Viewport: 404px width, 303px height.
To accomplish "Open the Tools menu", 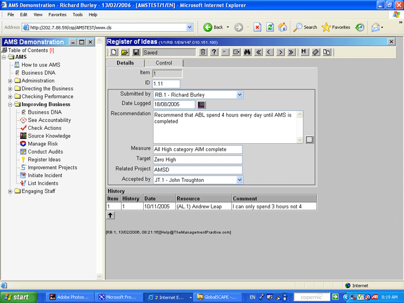I will point(77,14).
